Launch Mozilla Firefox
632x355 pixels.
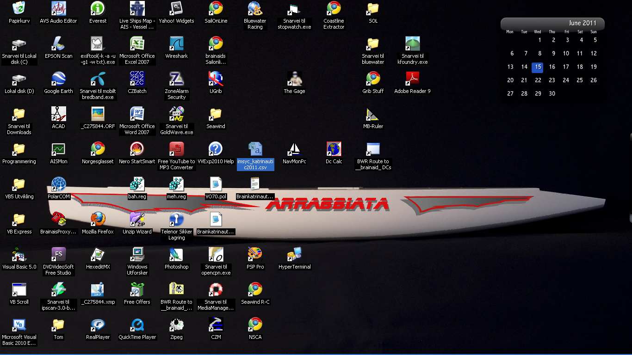click(98, 219)
